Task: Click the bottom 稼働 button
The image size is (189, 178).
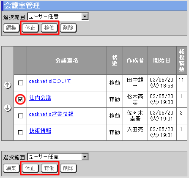Action: pyautogui.click(x=49, y=168)
